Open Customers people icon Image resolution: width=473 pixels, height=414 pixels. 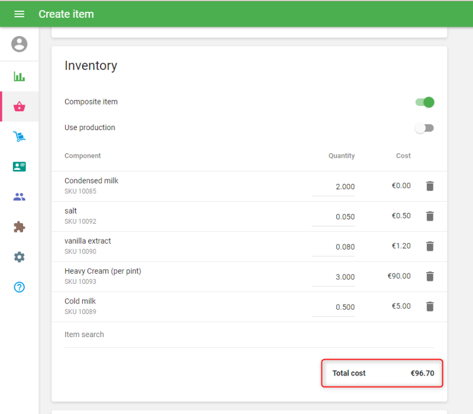coord(20,197)
